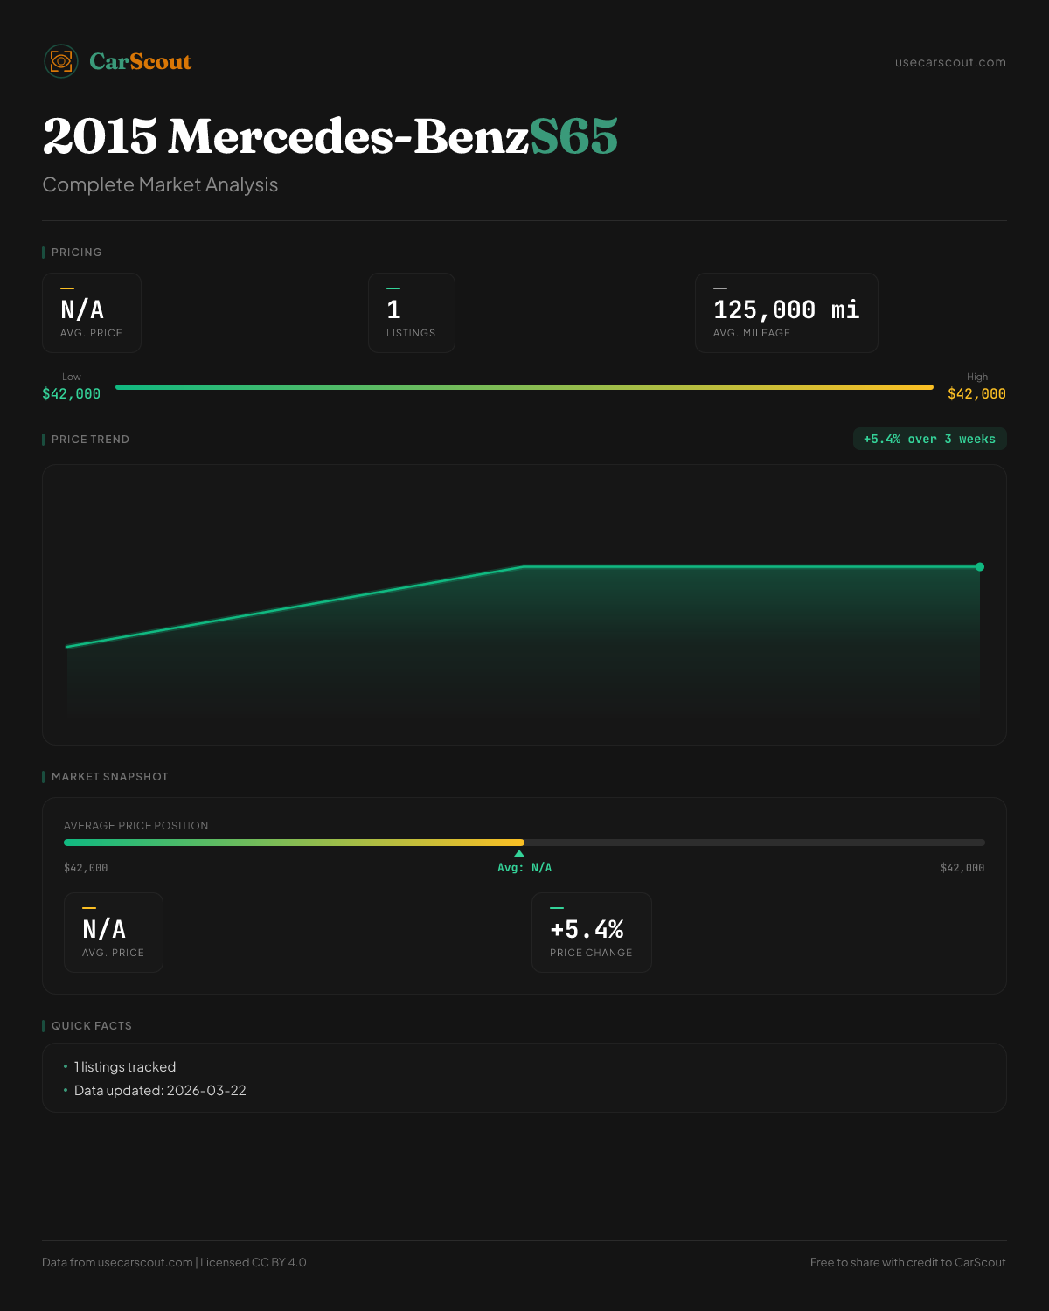Select the Avg. Mileage 125,000 mi card
This screenshot has width=1049, height=1311.
(x=786, y=313)
